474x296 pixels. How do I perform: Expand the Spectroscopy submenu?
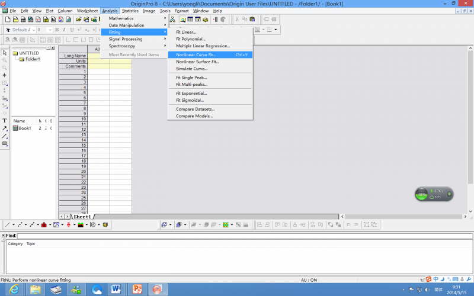[x=134, y=46]
